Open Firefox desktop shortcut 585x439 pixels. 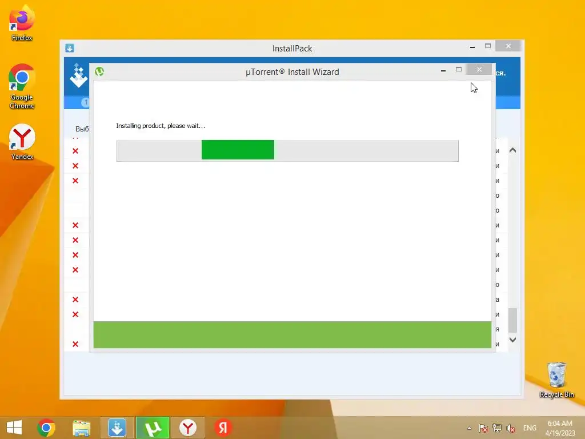[22, 22]
